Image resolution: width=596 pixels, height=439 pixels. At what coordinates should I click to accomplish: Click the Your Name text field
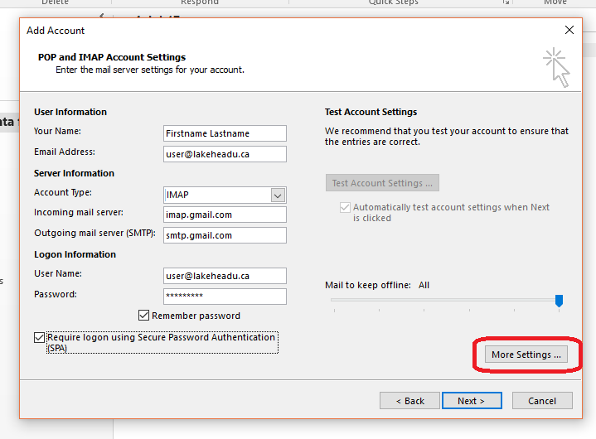pos(225,133)
